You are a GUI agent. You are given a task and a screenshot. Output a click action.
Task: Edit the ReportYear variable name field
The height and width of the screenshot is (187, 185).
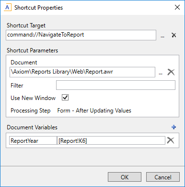point(33,140)
